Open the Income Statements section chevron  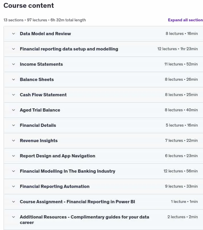[x=14, y=64]
